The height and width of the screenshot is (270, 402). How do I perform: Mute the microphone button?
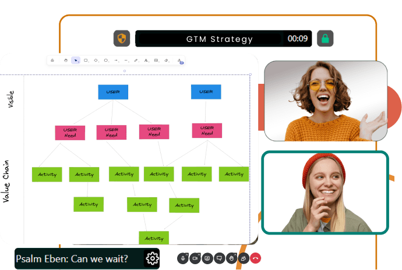coord(182,258)
